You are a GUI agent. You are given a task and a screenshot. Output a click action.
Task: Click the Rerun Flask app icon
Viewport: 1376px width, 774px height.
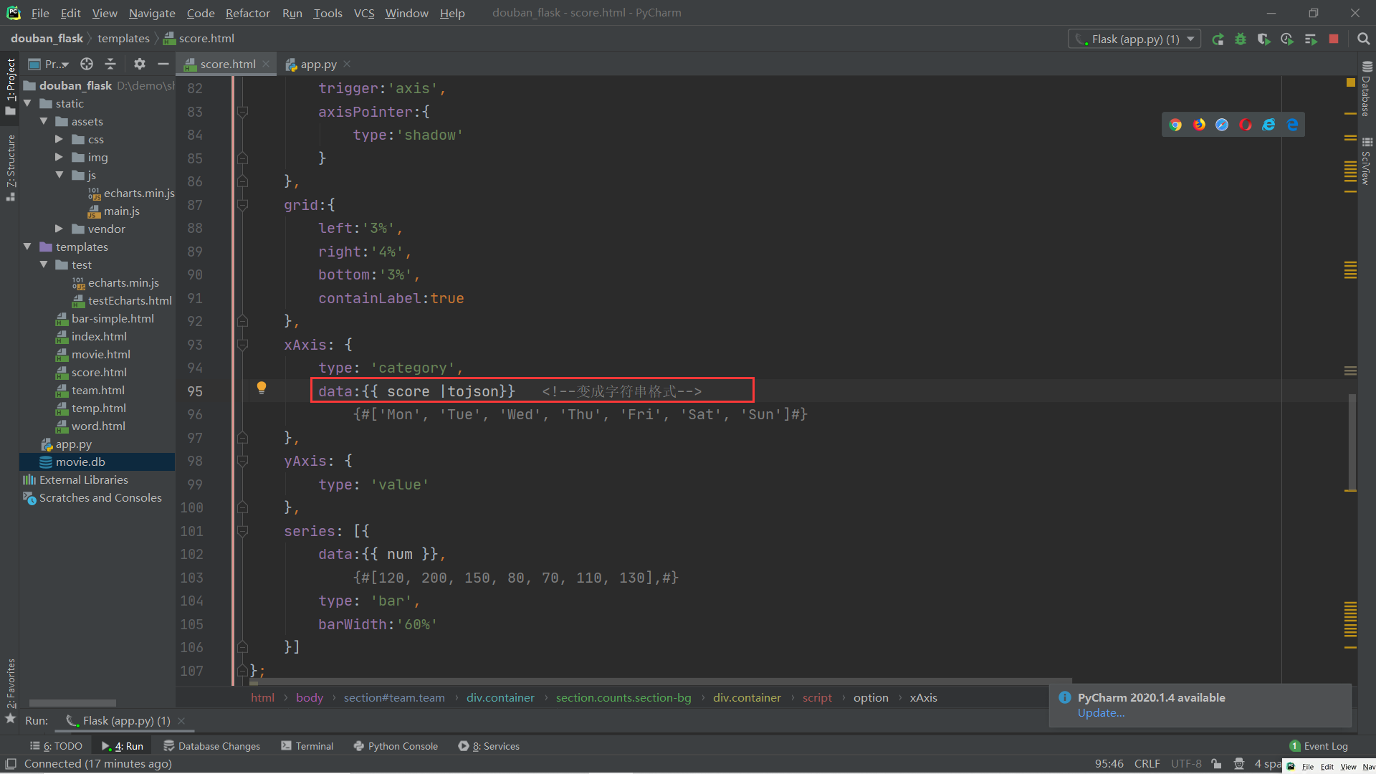(1218, 39)
